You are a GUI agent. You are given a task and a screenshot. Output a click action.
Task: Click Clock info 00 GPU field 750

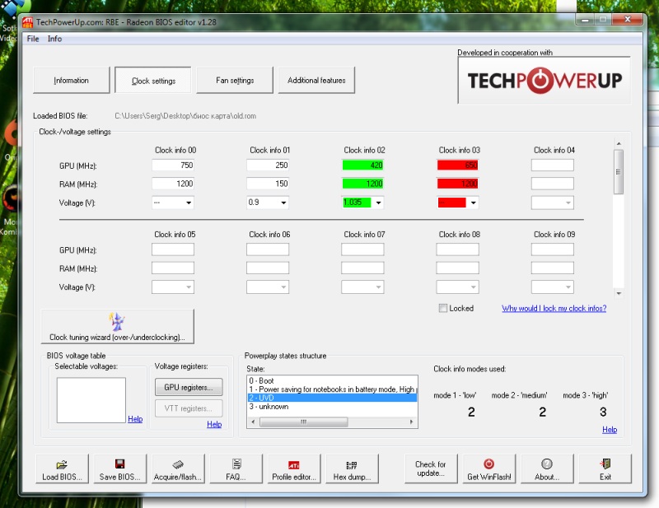(173, 165)
